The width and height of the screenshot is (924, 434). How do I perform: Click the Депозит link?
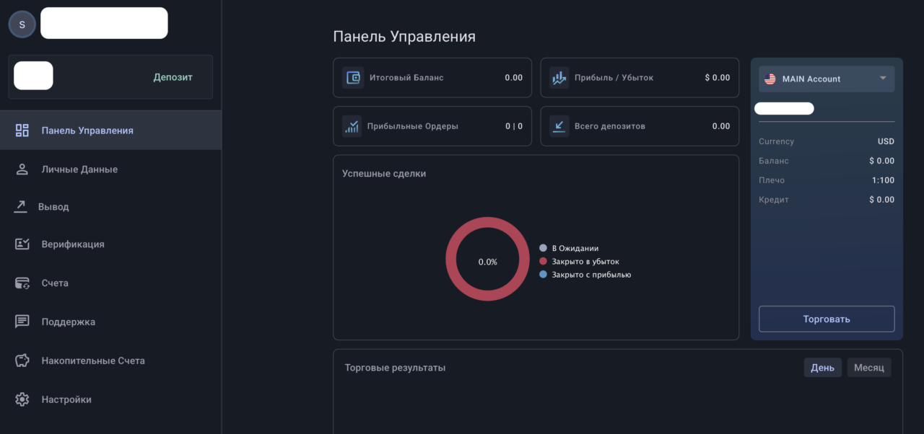tap(173, 77)
